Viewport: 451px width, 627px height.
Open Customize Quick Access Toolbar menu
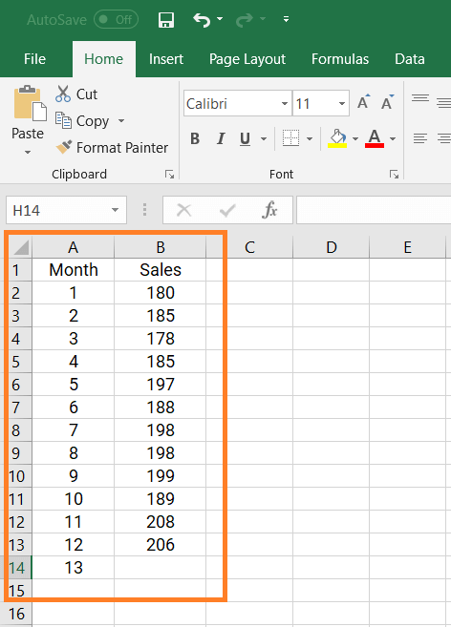[x=286, y=19]
